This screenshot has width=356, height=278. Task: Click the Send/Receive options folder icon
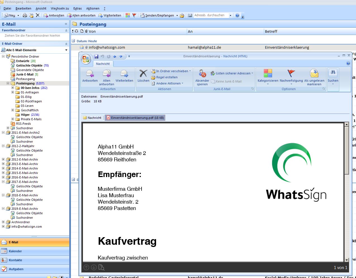click(x=182, y=15)
